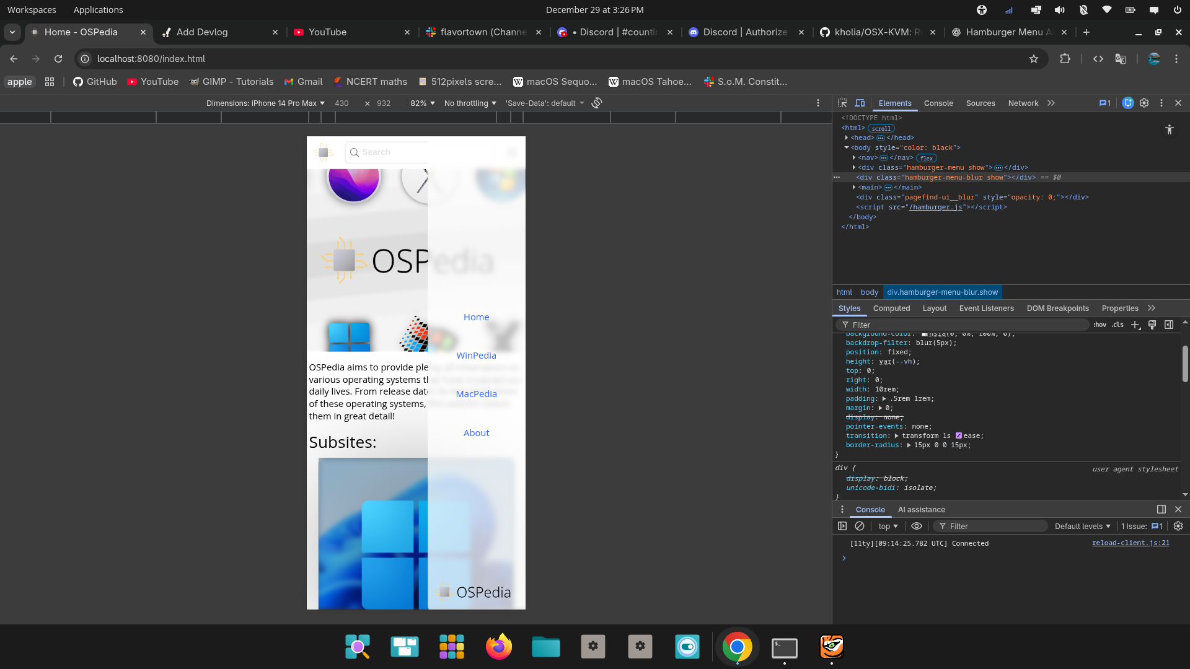1190x669 pixels.
Task: Open DevTools settings gear
Action: point(1144,103)
